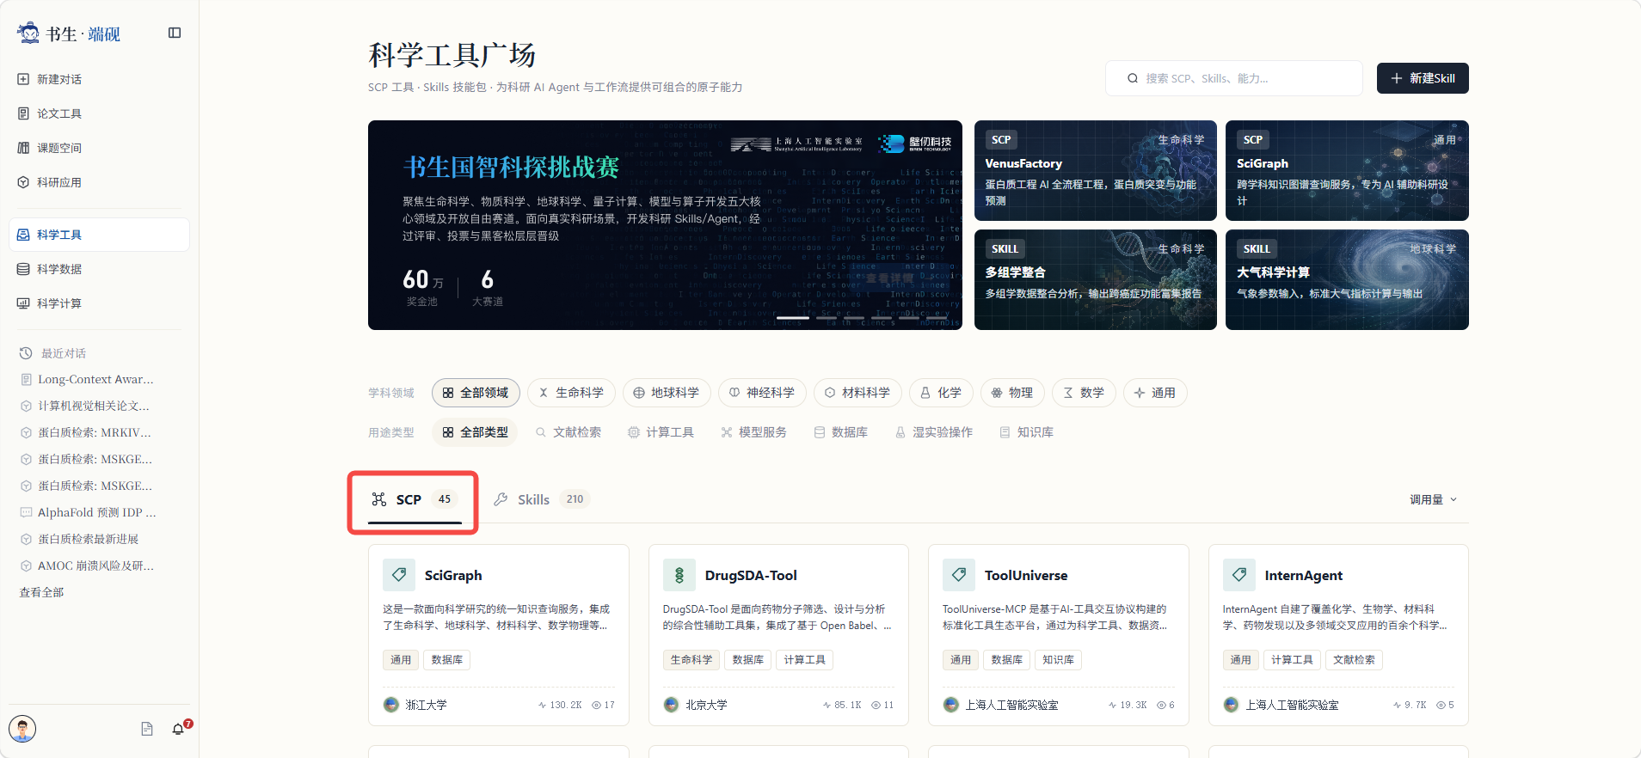Click the 最近对话 history icon
Image resolution: width=1641 pixels, height=758 pixels.
click(x=26, y=353)
